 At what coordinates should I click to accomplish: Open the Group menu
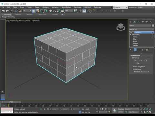[22, 7]
